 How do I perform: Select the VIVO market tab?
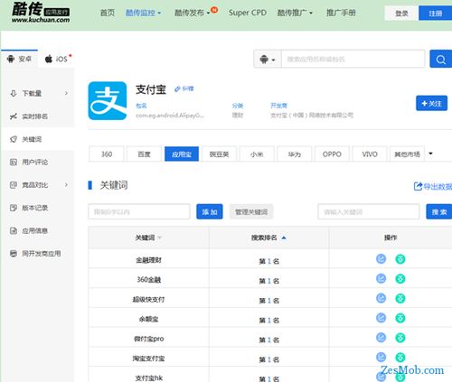(x=370, y=154)
